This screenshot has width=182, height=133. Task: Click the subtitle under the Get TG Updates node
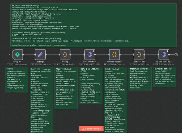90,64
